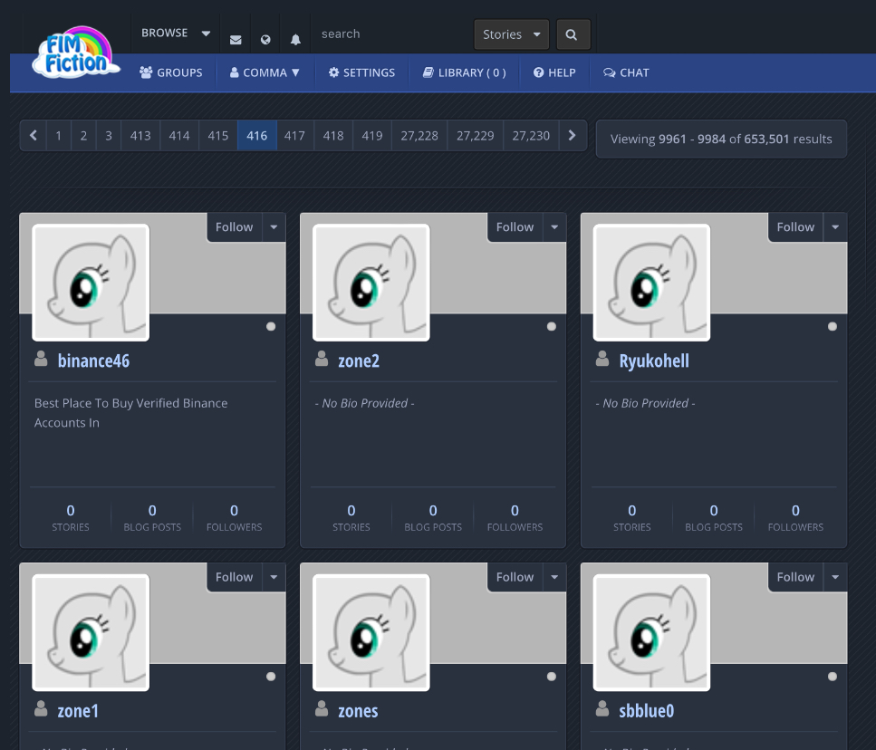Expand follow options arrow for binance46
Viewport: 876px width, 750px height.
coord(274,227)
